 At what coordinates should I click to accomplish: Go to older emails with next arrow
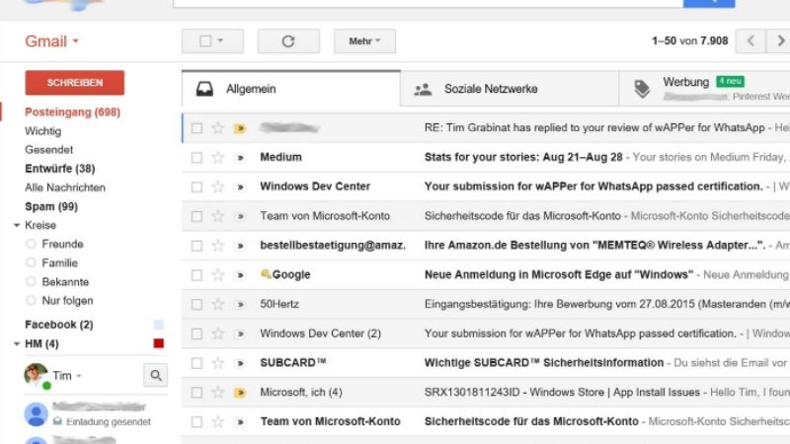tap(779, 40)
